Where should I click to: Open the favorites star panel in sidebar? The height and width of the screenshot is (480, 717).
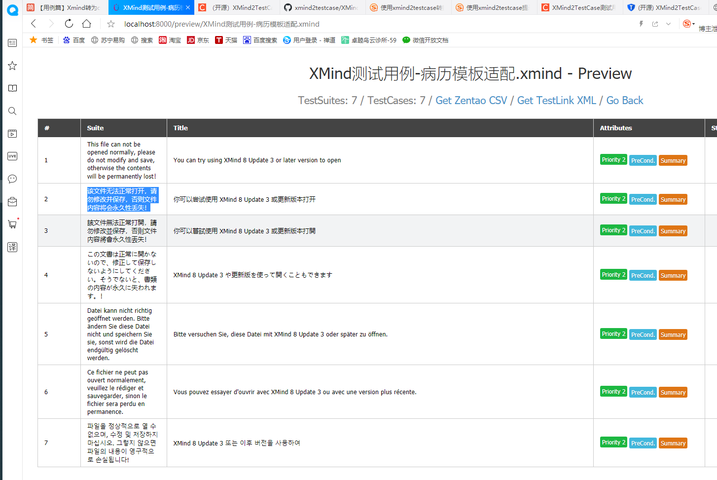12,66
